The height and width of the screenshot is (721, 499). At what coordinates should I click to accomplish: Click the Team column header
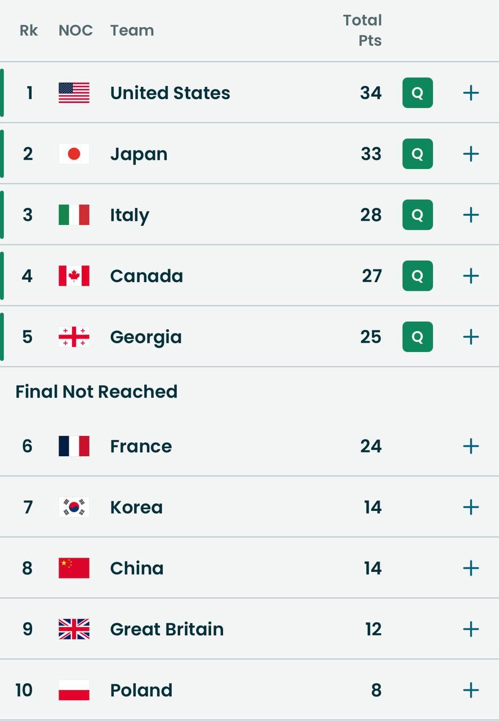(132, 30)
